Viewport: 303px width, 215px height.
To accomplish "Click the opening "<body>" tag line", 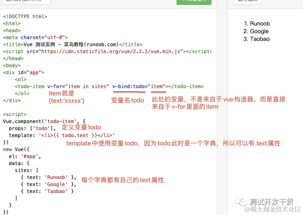I will click(12, 65).
